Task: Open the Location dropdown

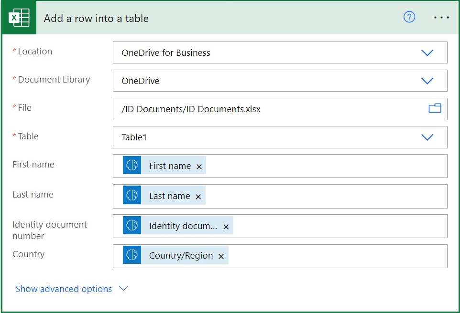Action: 427,52
